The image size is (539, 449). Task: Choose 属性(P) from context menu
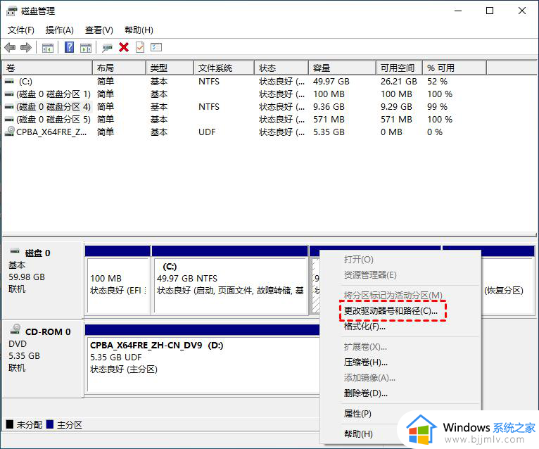tap(357, 414)
